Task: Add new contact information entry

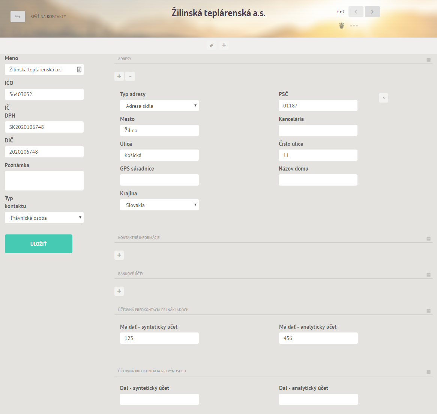Action: click(119, 255)
